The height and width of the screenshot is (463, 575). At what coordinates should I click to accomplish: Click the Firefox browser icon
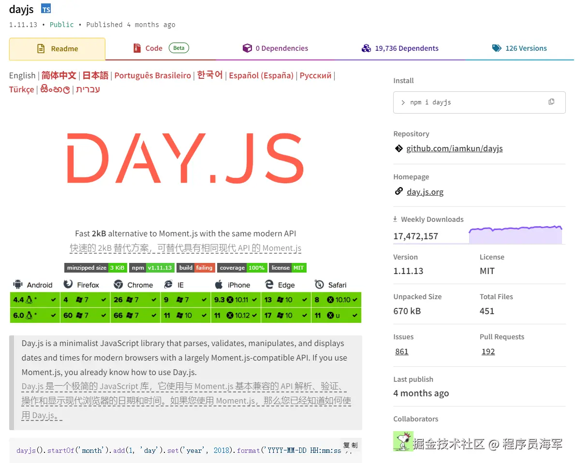pos(68,285)
